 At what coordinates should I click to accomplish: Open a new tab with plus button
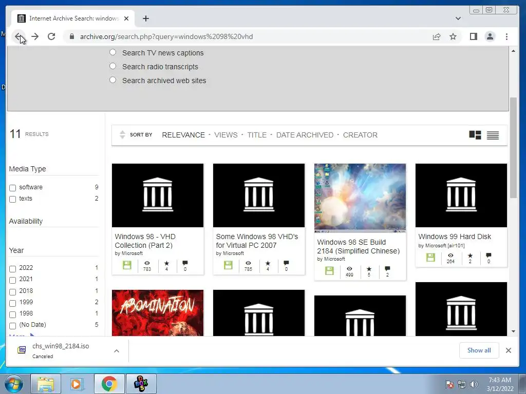pos(145,18)
